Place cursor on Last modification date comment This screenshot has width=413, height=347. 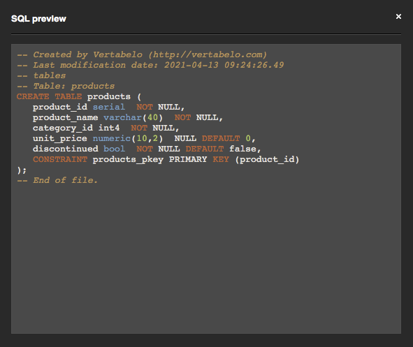pyautogui.click(x=150, y=65)
